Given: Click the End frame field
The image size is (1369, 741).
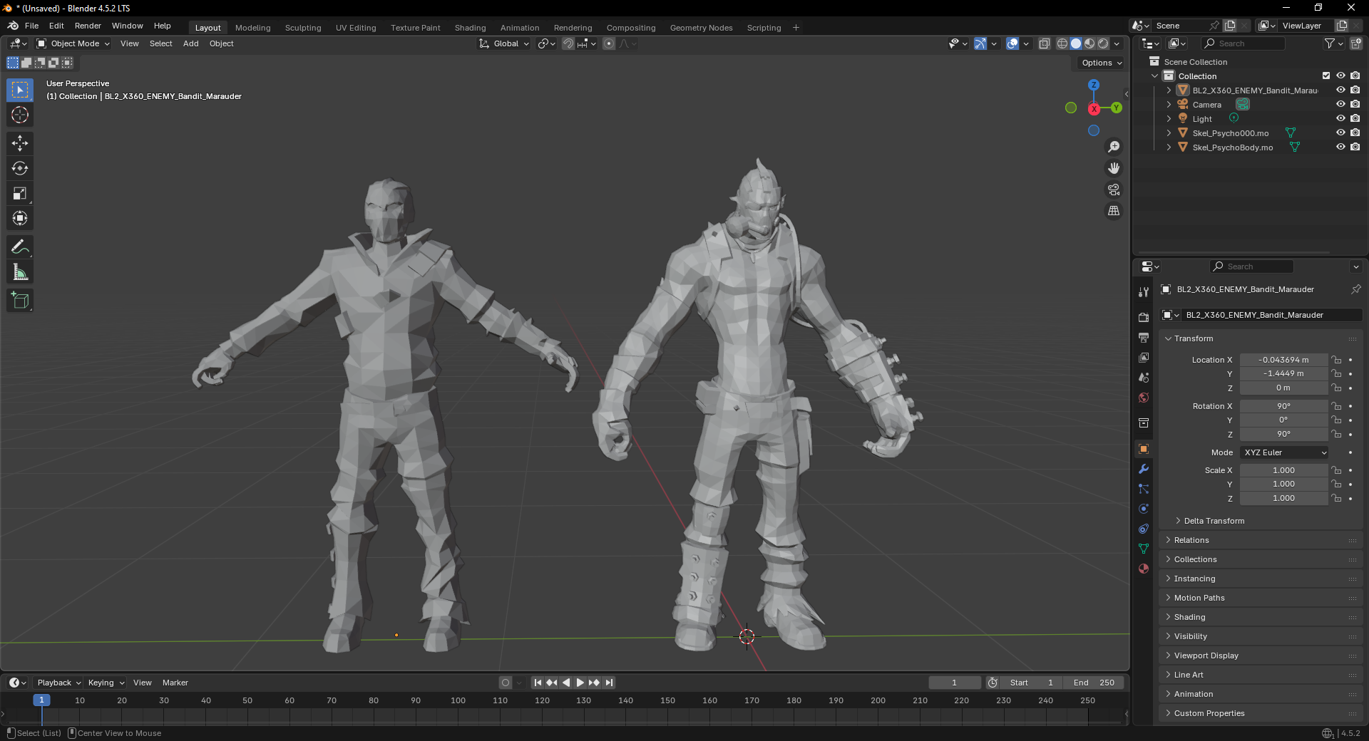Looking at the screenshot, I should 1093,683.
